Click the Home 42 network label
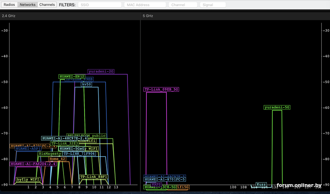The image size is (330, 194). pyautogui.click(x=57, y=159)
